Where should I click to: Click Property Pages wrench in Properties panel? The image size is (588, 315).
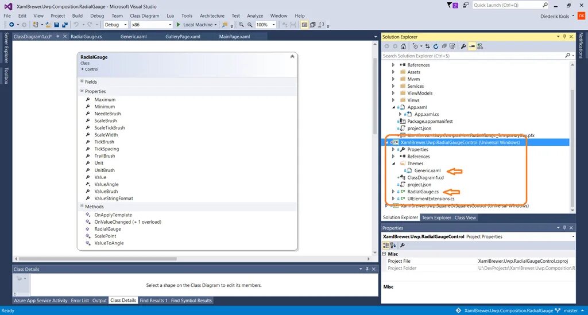coord(403,246)
